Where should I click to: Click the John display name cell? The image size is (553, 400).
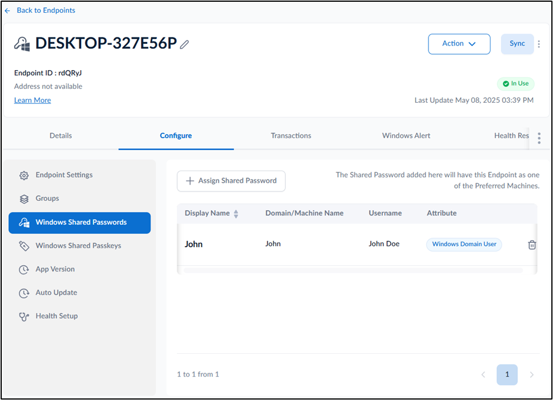click(x=193, y=245)
